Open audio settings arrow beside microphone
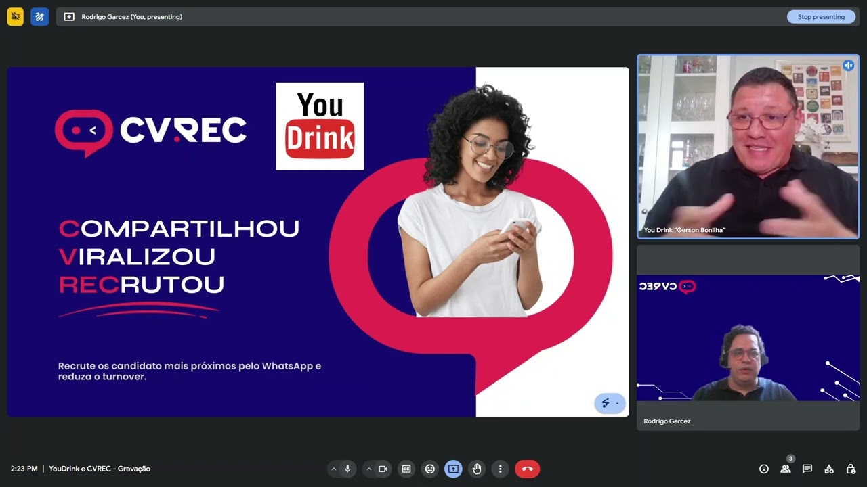867x487 pixels. (333, 469)
